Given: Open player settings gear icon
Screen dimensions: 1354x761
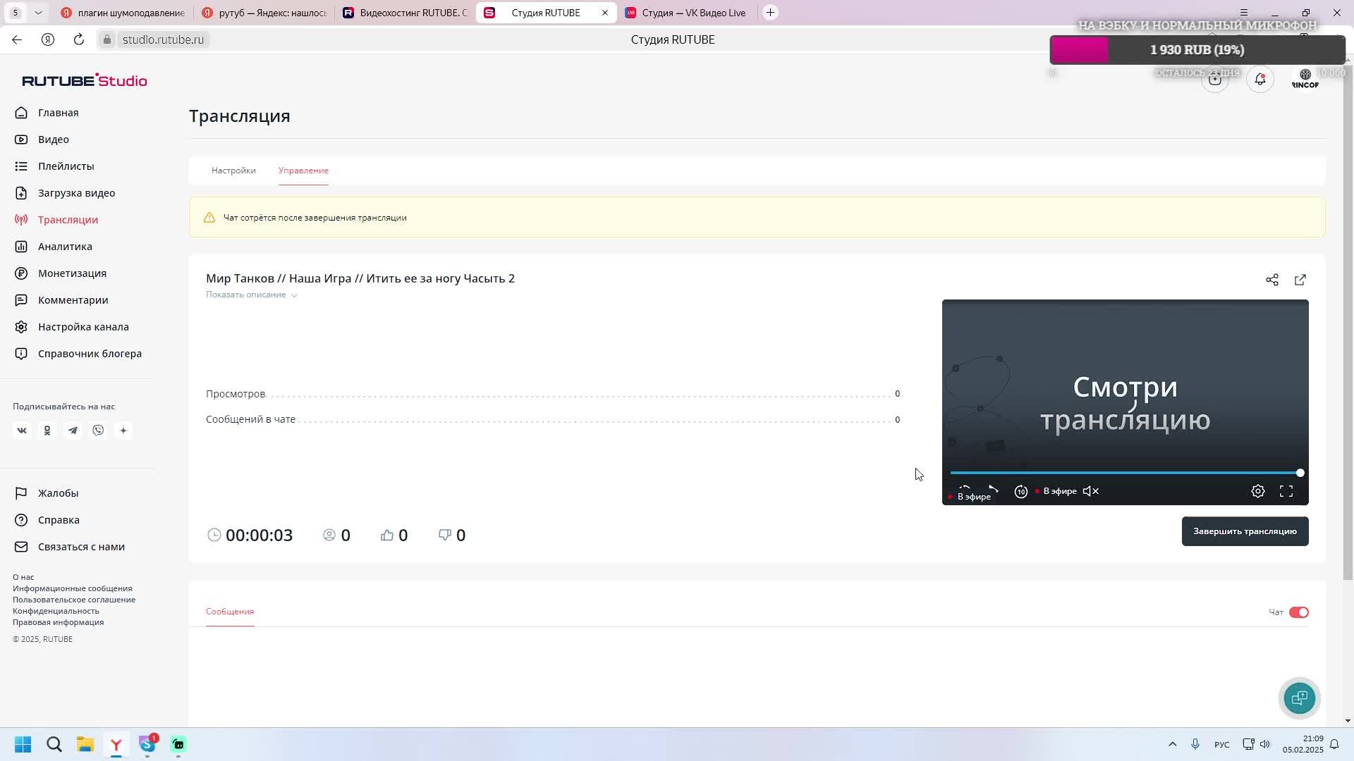Looking at the screenshot, I should [1257, 491].
